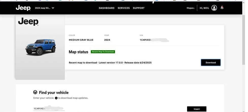Select the MEDIUM GRAY BLUE color value
Image resolution: width=248 pixels, height=112 pixels.
click(81, 40)
